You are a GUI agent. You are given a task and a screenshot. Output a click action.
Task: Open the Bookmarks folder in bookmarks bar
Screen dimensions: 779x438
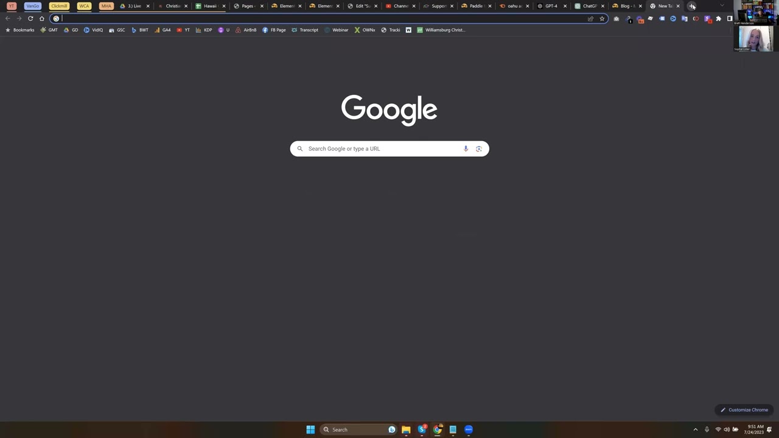(x=20, y=30)
